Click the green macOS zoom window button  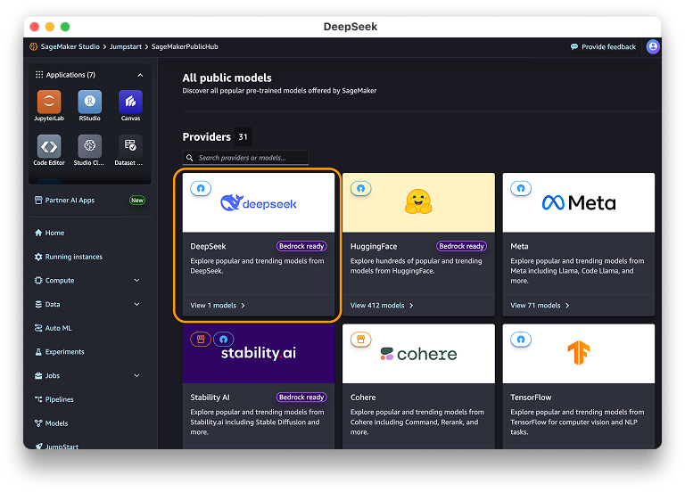(x=65, y=27)
